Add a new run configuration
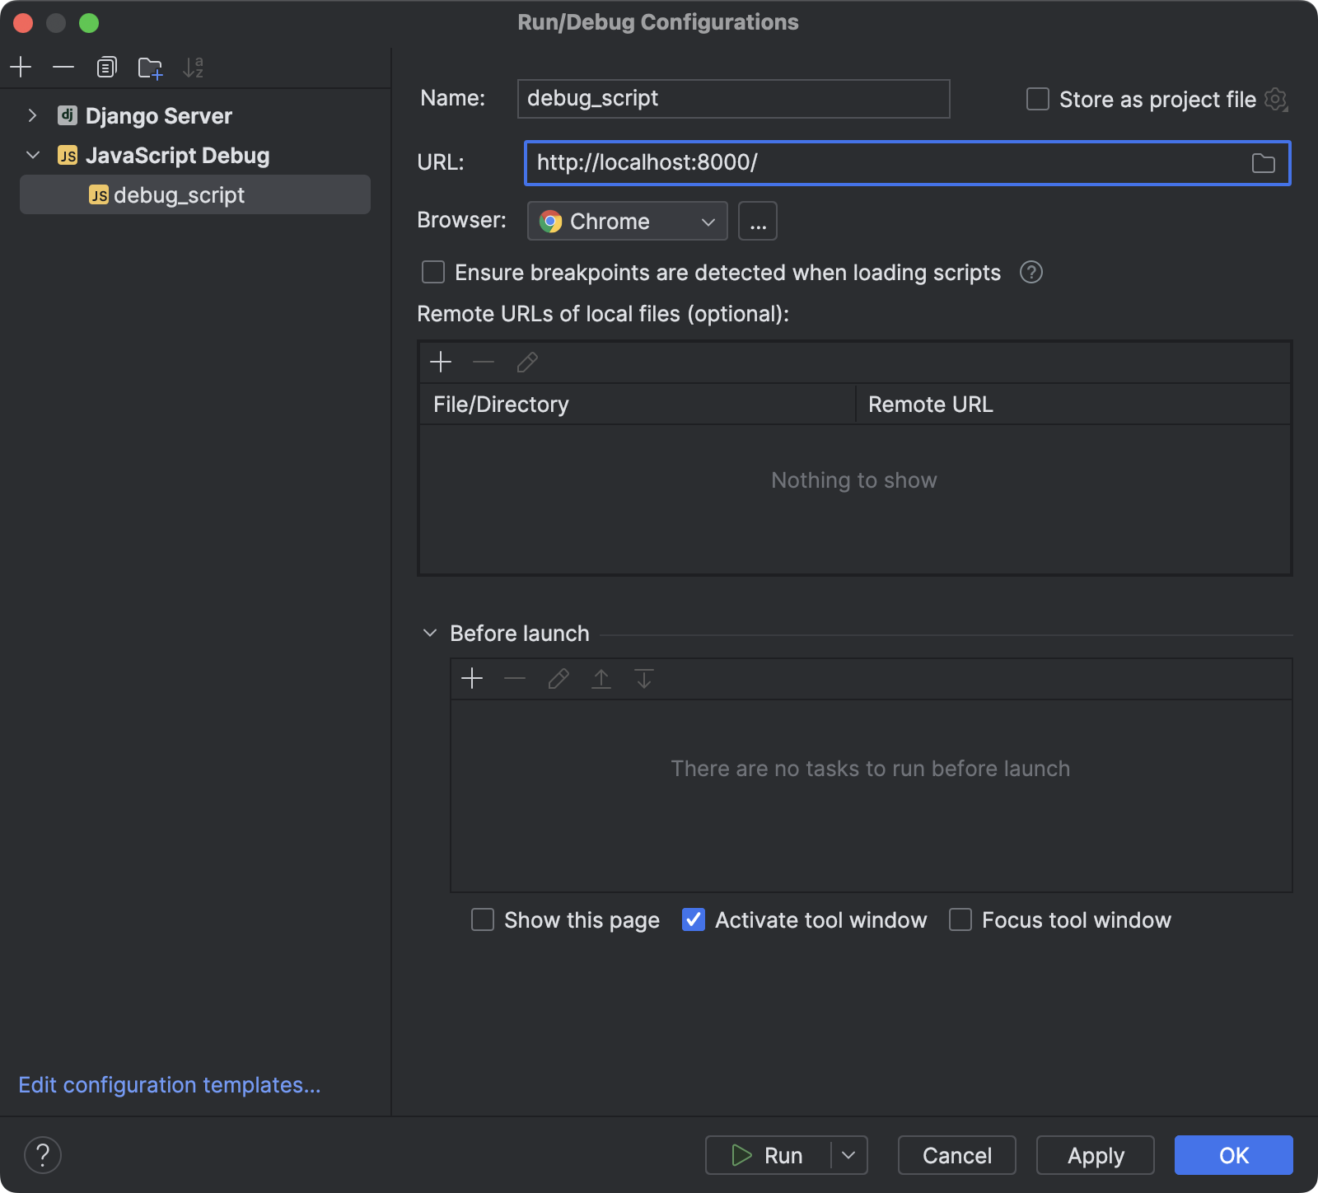 point(21,68)
